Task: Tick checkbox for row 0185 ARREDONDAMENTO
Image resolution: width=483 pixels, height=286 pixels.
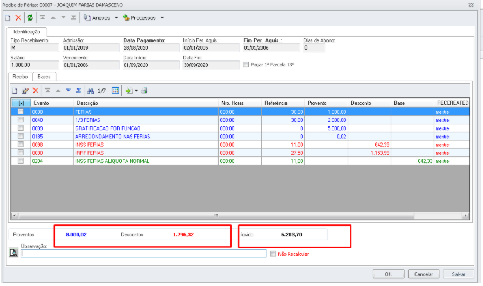Action: [21, 136]
